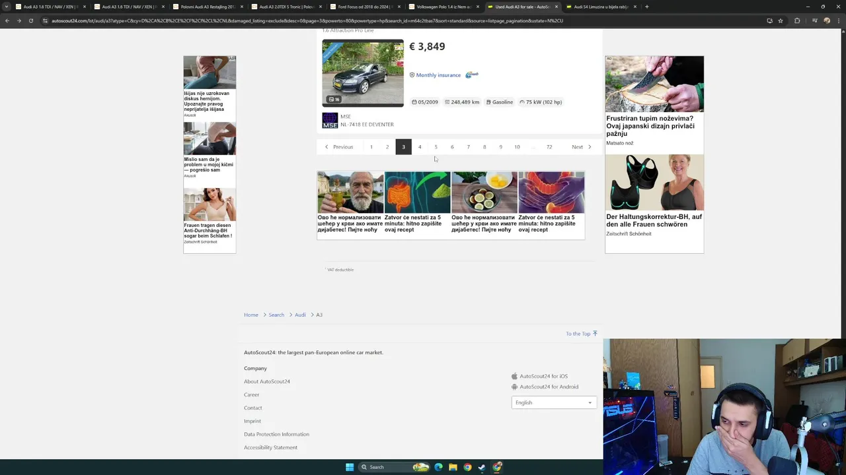This screenshot has width=846, height=475.
Task: Click the browser back arrow
Action: click(x=7, y=20)
